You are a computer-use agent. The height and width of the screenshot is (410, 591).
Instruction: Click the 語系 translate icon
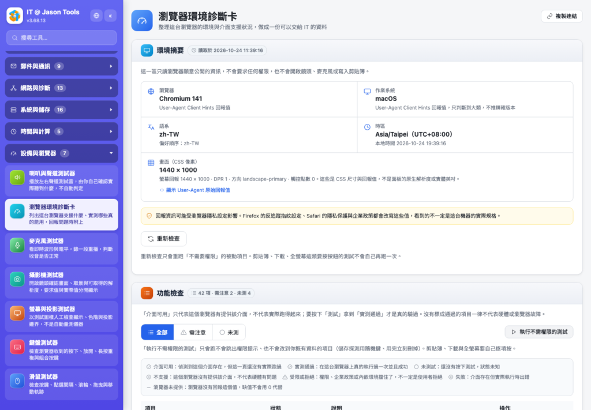coord(151,127)
